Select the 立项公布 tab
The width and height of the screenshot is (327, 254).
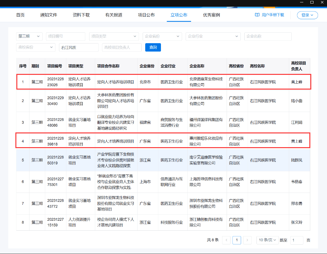tap(179, 15)
